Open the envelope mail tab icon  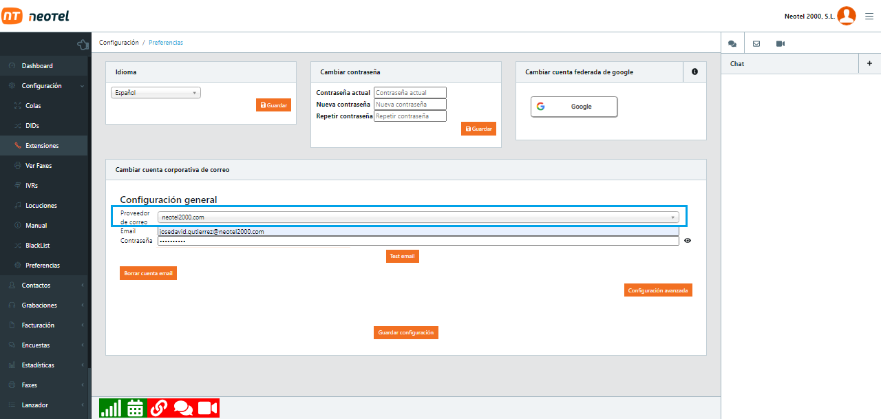tap(756, 43)
